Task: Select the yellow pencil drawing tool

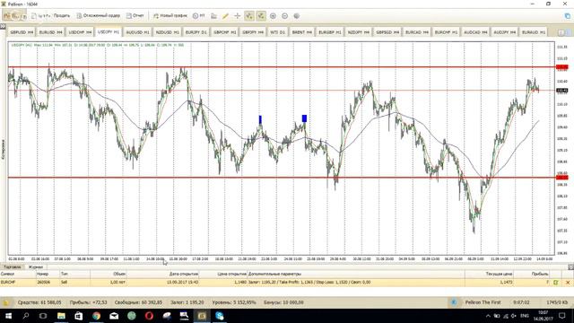Action: click(x=225, y=16)
